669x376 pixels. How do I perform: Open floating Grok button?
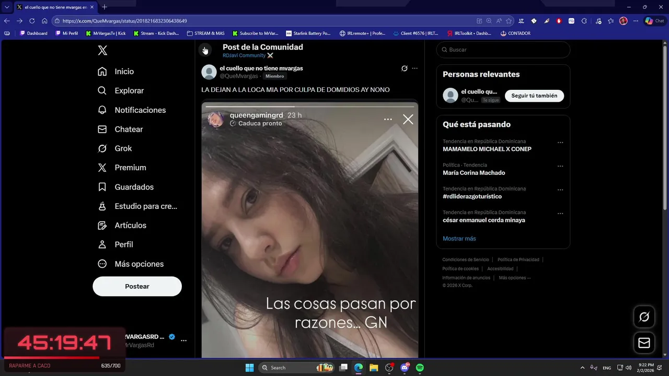pyautogui.click(x=644, y=317)
